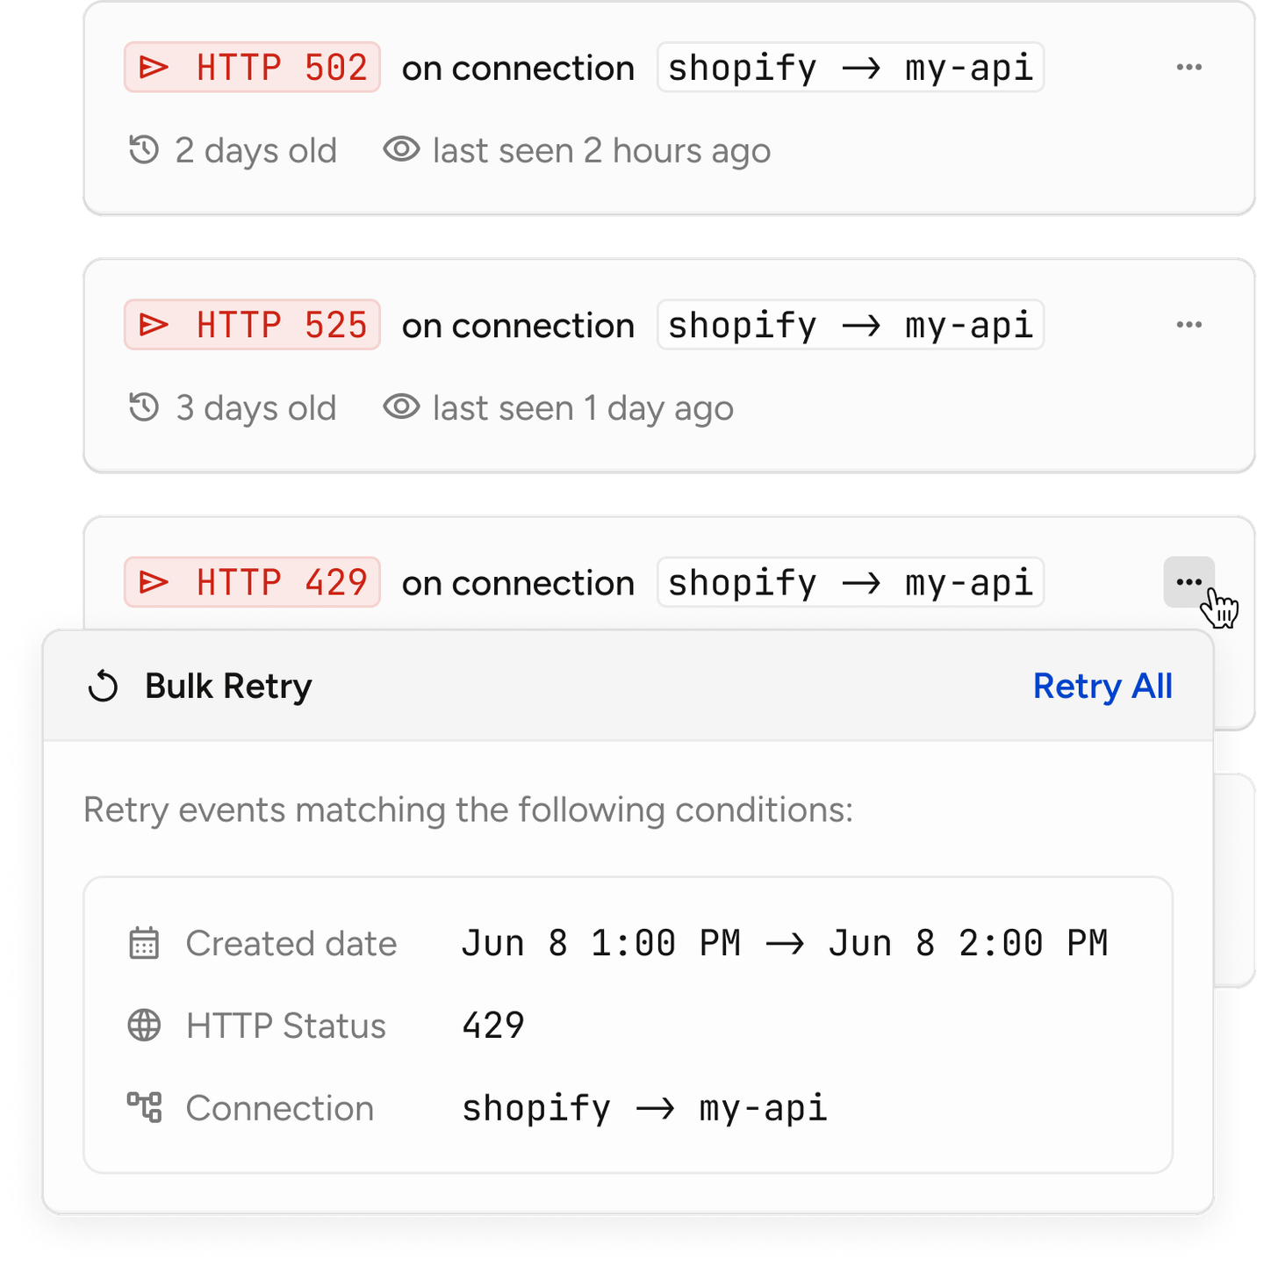
Task: Open the three-dot menu on HTTP 525 issue
Action: pyautogui.click(x=1189, y=325)
